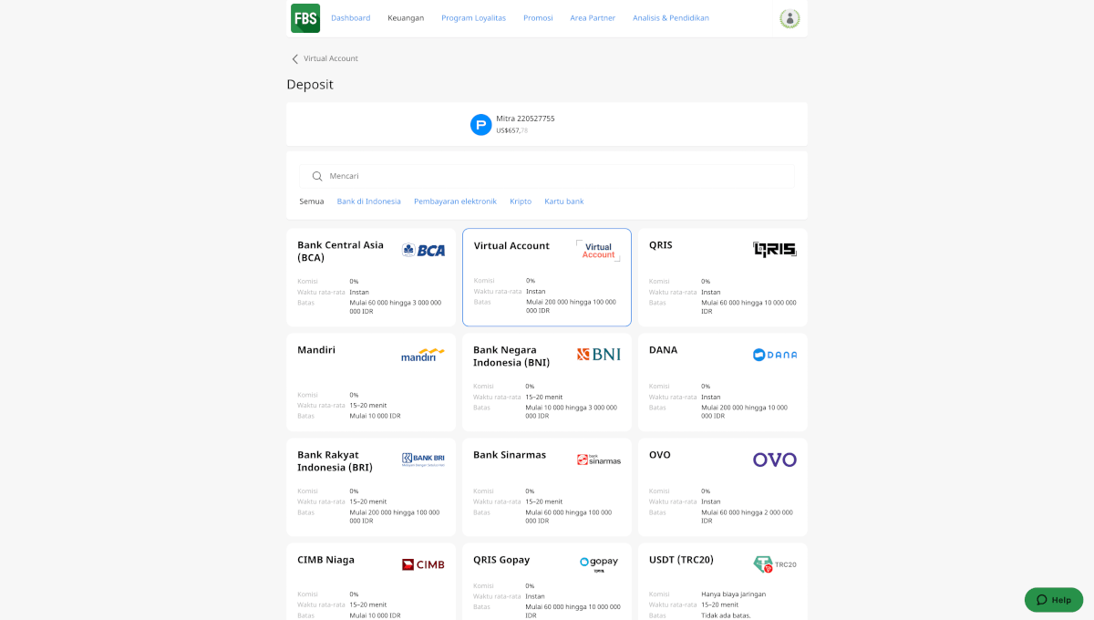The width and height of the screenshot is (1094, 620).
Task: Select the USDT (TRC20) card title
Action: pos(681,560)
